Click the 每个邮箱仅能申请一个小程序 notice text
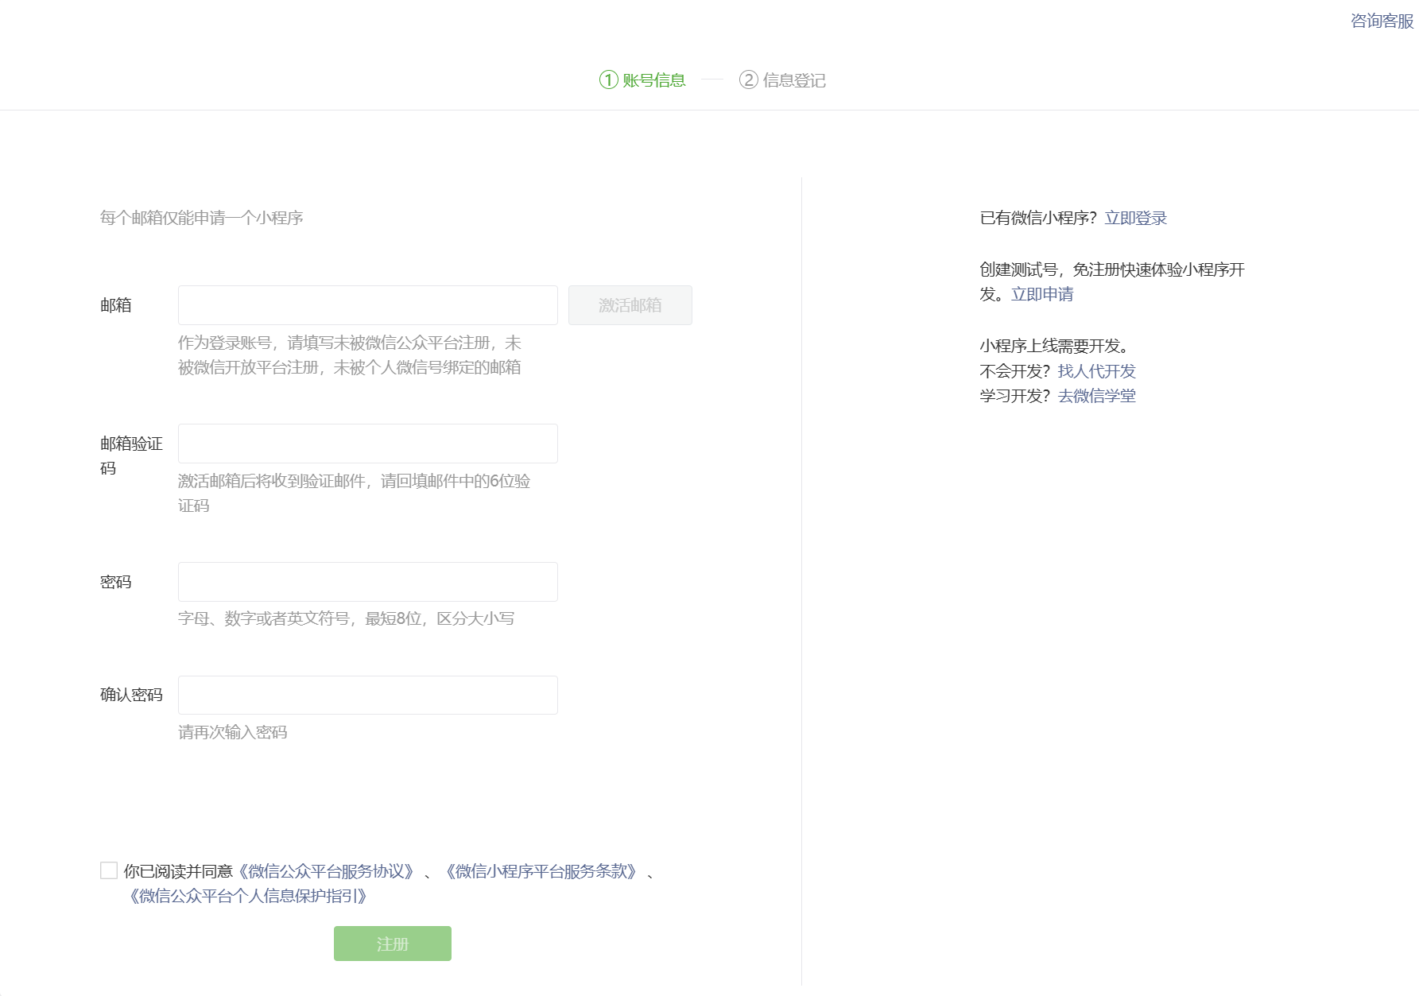This screenshot has width=1419, height=996. (x=202, y=218)
